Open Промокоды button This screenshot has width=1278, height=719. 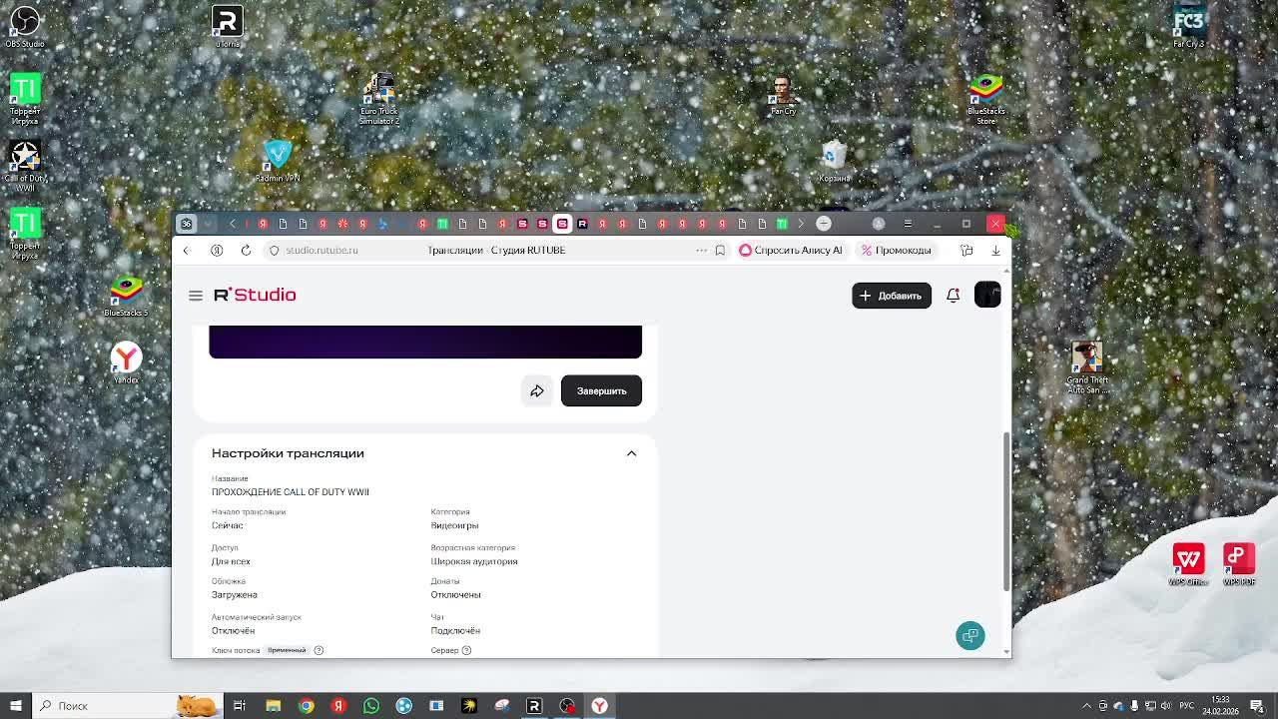[897, 251]
